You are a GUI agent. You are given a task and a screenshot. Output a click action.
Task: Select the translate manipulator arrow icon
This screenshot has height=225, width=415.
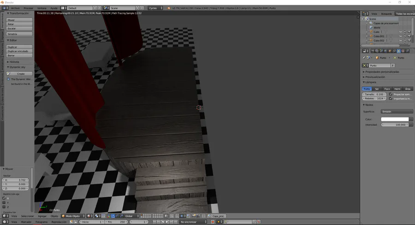click(113, 216)
